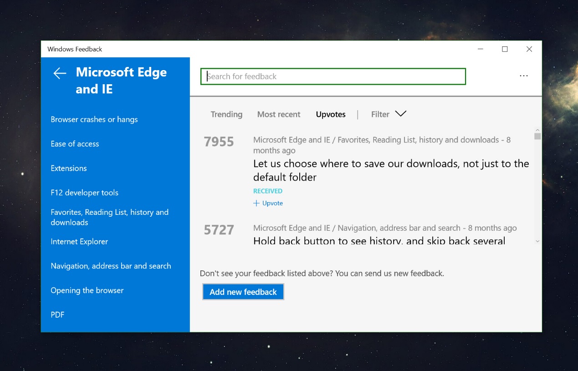Click the feedback list scrollbar thumb
Screen dimensions: 578x371
pyautogui.click(x=537, y=136)
